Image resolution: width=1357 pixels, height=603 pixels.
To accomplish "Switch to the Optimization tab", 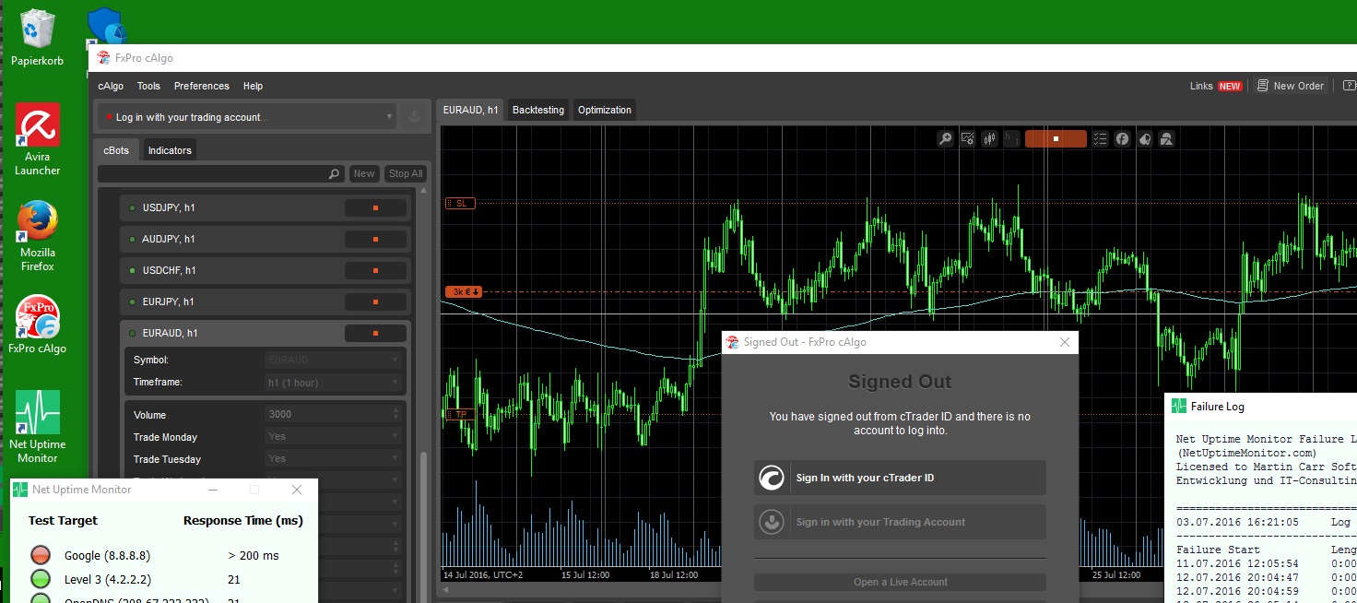I will click(605, 110).
